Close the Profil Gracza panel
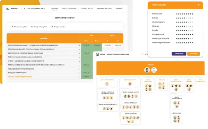This screenshot has height=129, width=208. [x=199, y=5]
